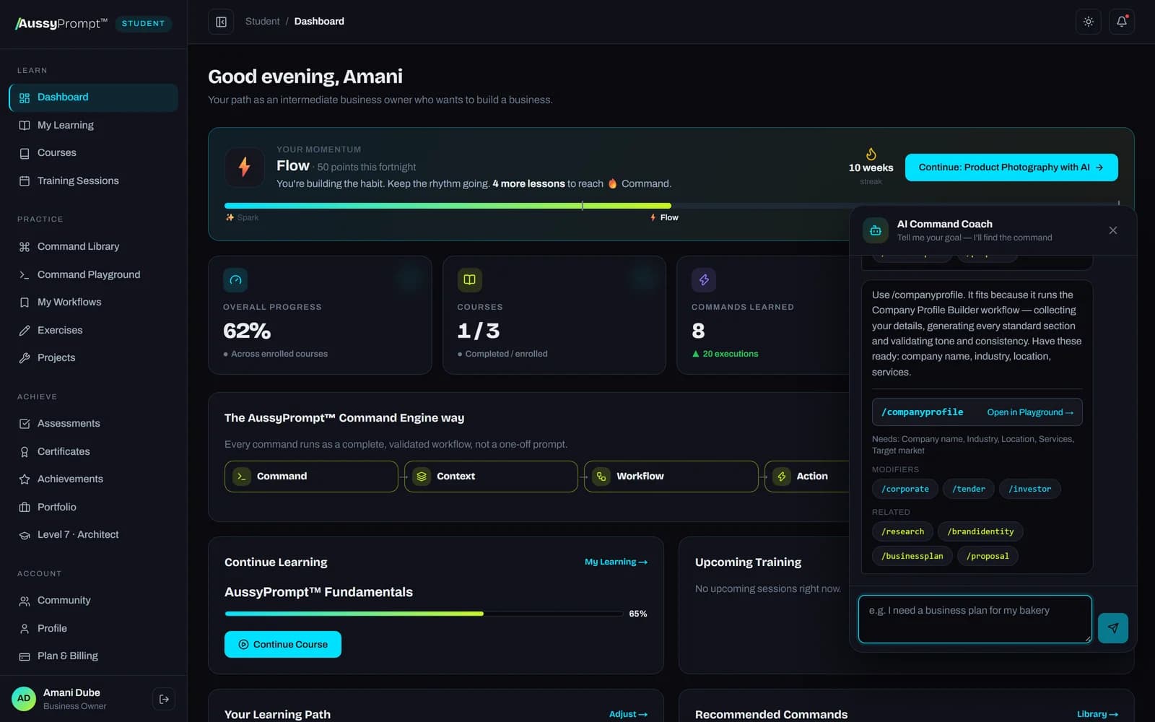Click the Student breadcrumb link
Screen dimensions: 1155x722
(x=262, y=22)
